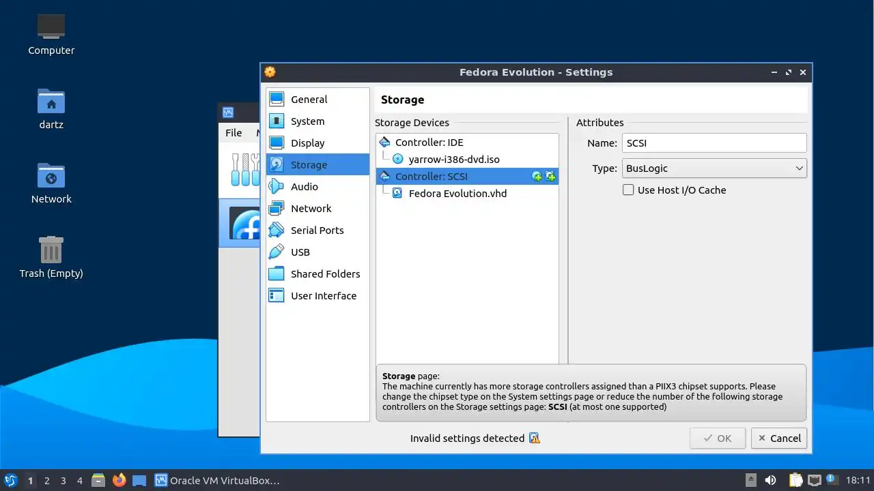Add optical drive to SCSI controller
The image size is (874, 491).
pos(537,177)
